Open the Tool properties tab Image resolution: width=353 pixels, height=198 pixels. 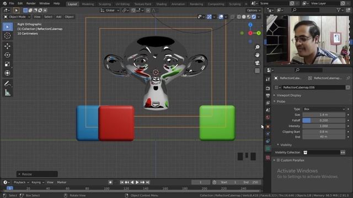pos(268,79)
